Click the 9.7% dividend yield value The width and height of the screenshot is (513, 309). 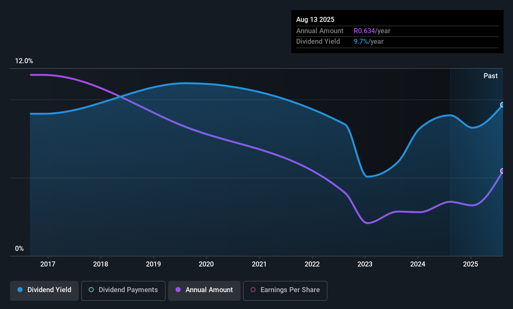[x=361, y=41]
